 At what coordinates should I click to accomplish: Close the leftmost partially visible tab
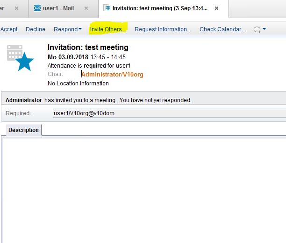click(x=17, y=8)
